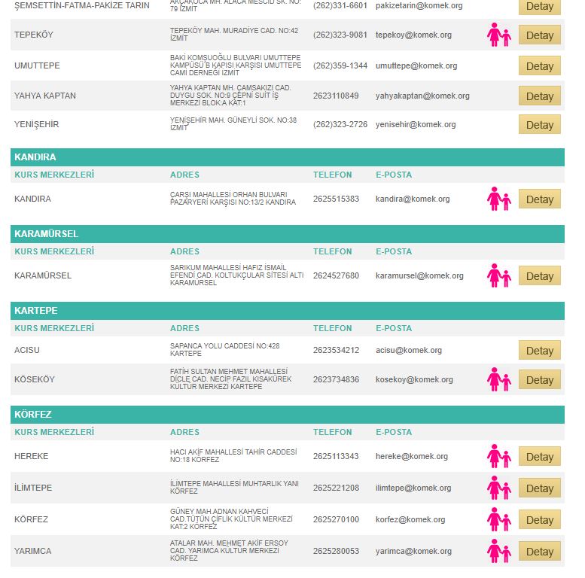Screen dimensions: 585x578
Task: Open Detay for the Acısu center
Action: click(x=539, y=351)
